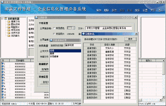
Task: Open 关于 in the header menu
Action: [153, 10]
